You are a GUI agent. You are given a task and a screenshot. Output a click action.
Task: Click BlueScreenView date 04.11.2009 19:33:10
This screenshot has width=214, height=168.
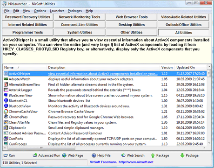click(190, 95)
